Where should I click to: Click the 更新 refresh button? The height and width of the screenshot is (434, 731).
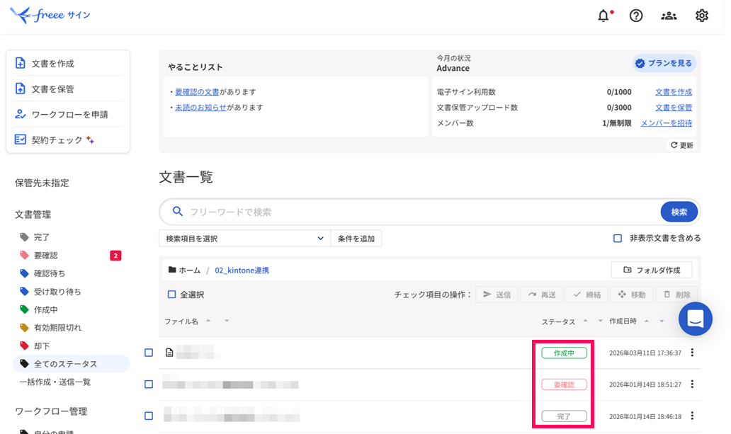click(681, 145)
